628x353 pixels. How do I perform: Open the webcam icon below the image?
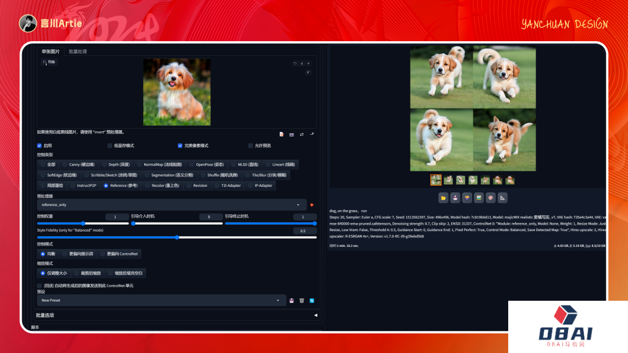291,134
